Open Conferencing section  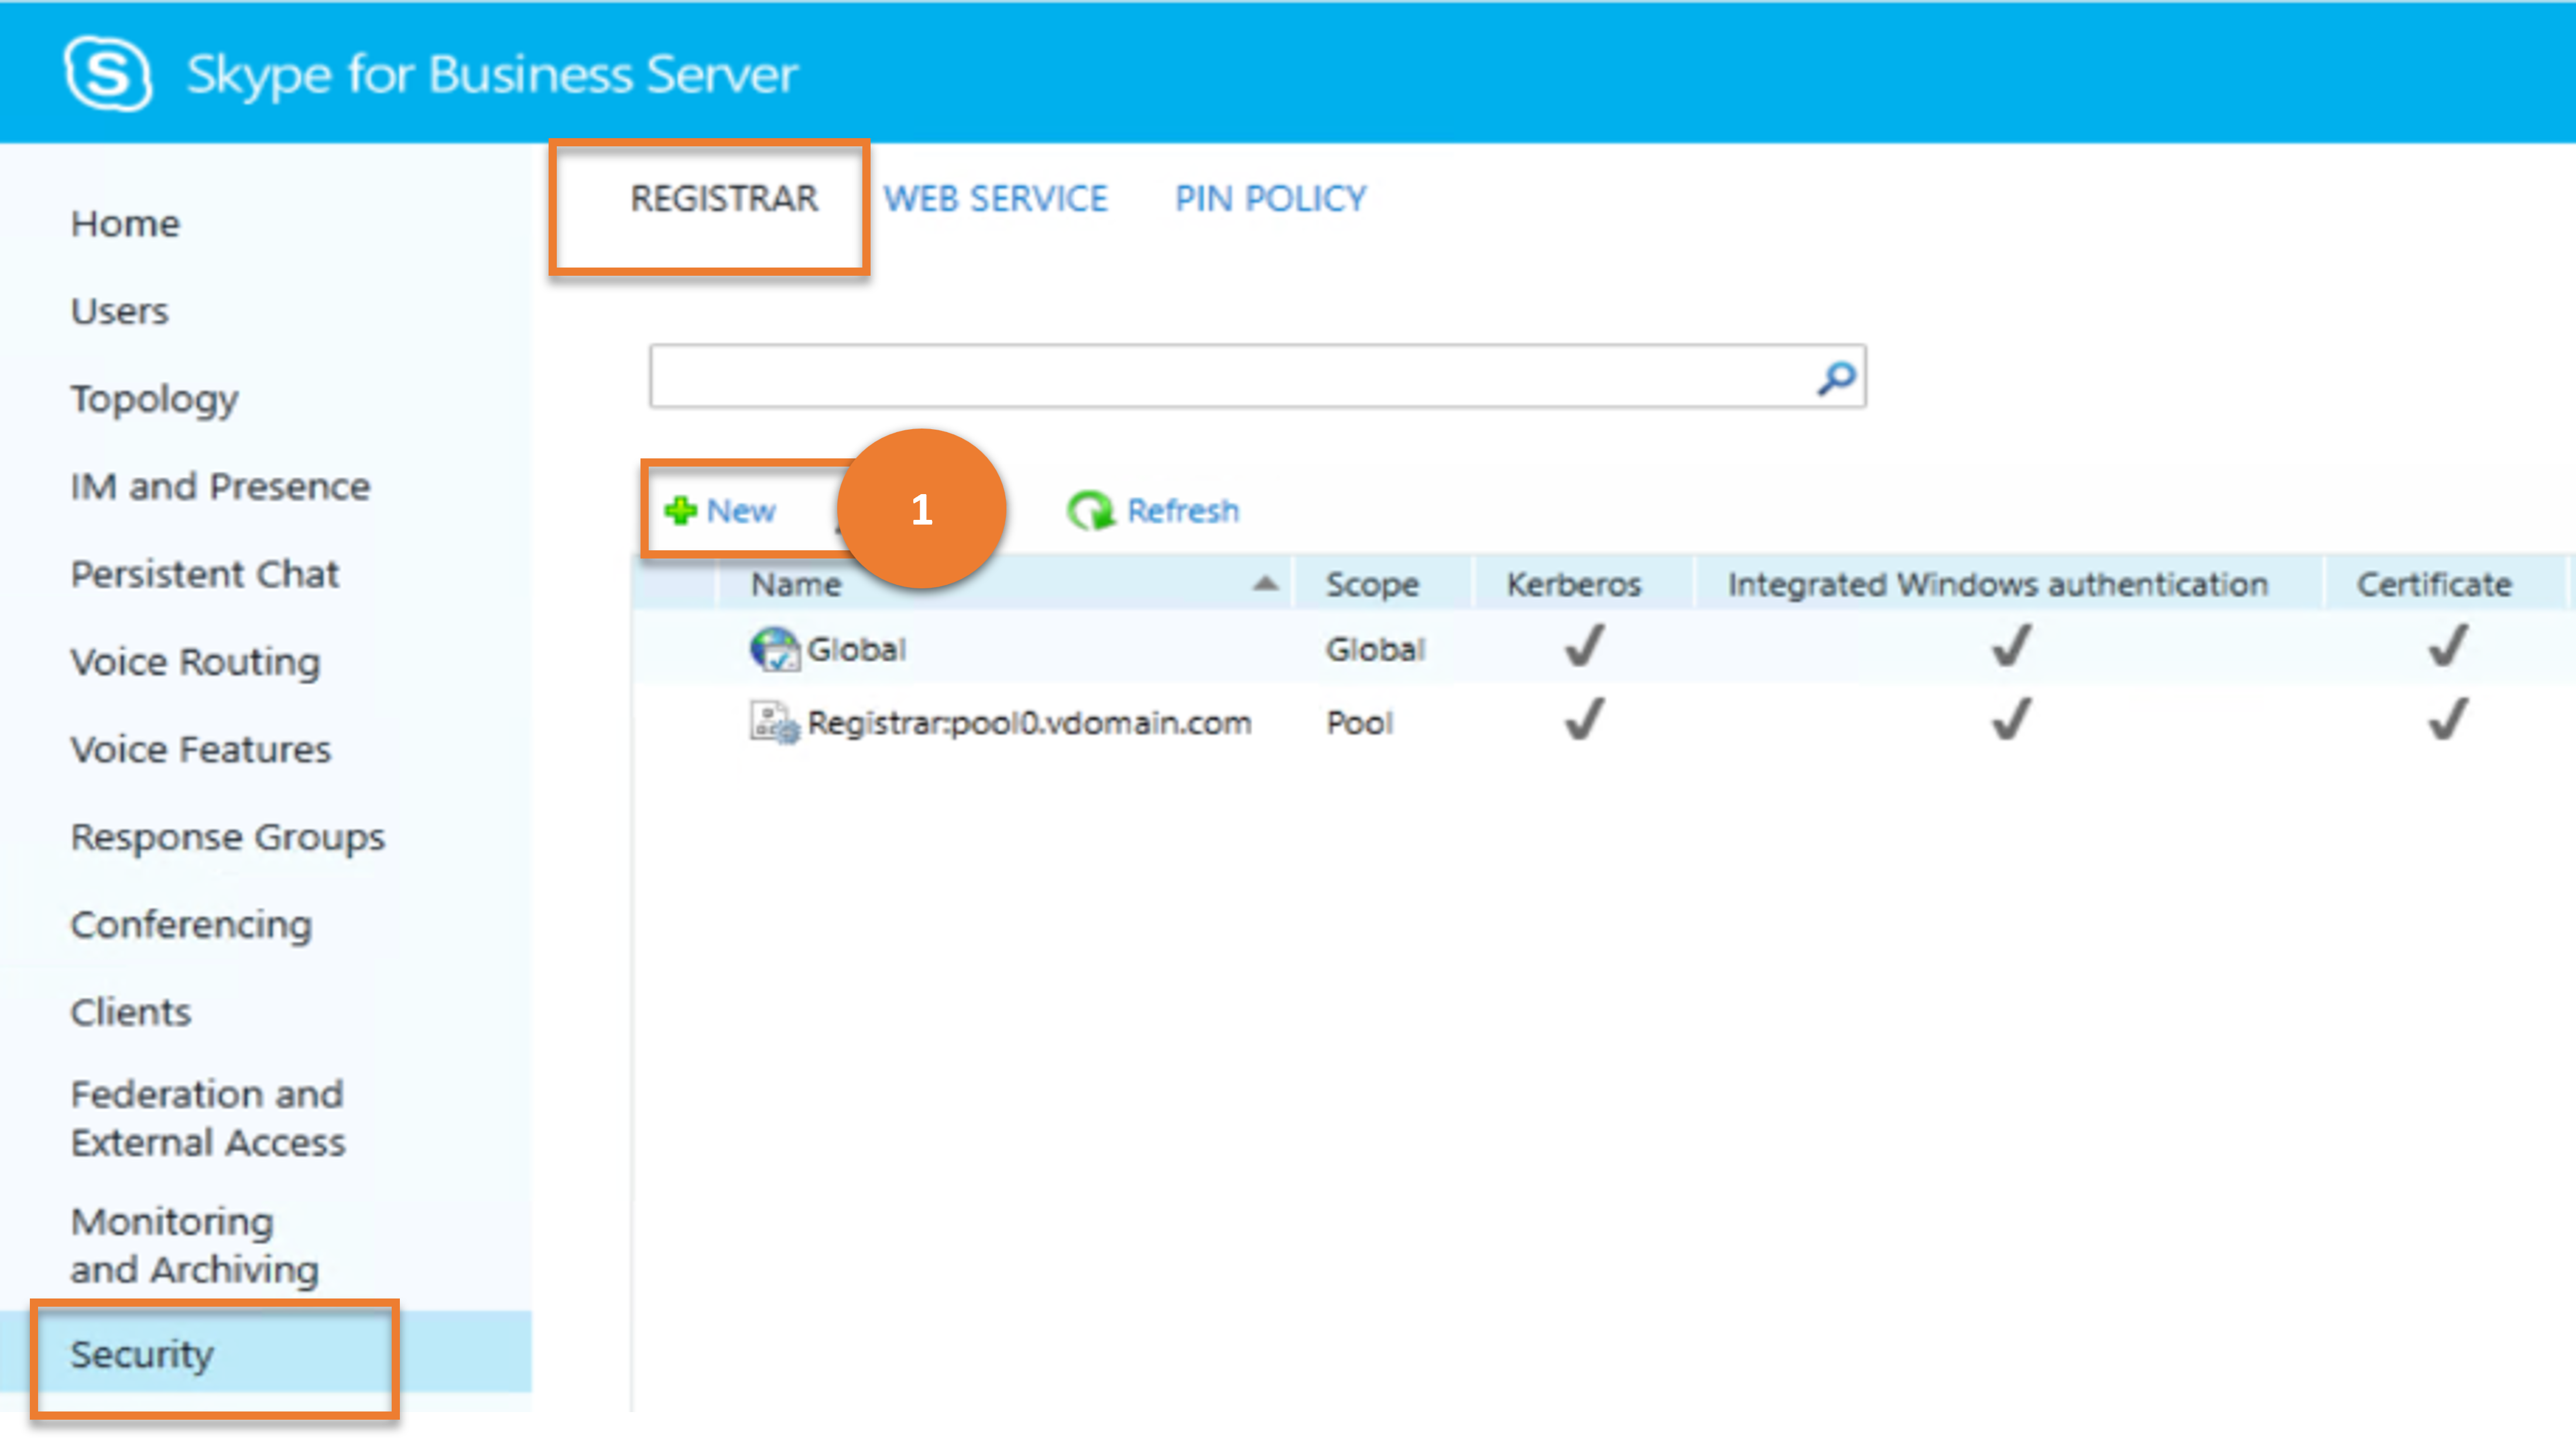(191, 925)
